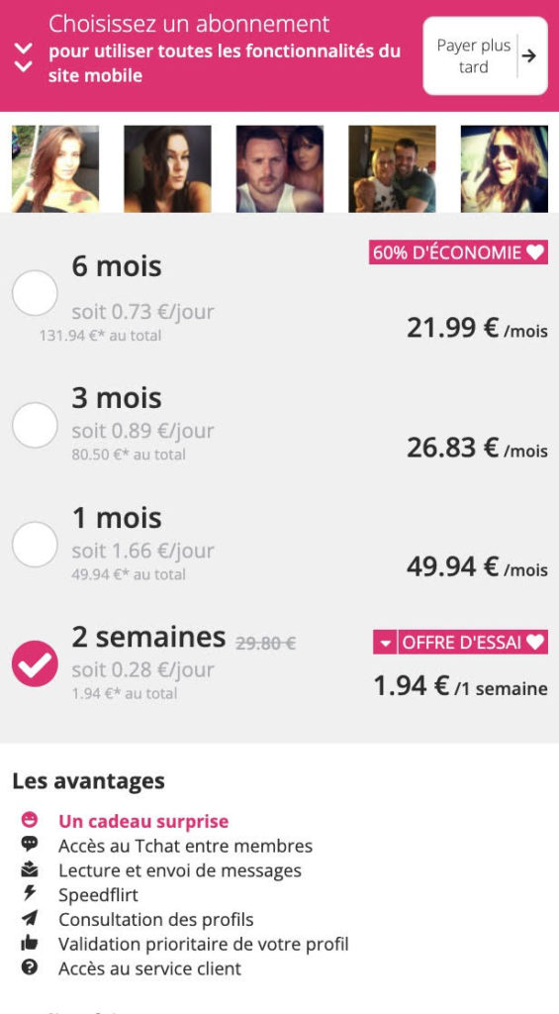Screen dimensions: 559x1014
Task: Click the paper plane icon for Consultation des profils
Action: 29,918
